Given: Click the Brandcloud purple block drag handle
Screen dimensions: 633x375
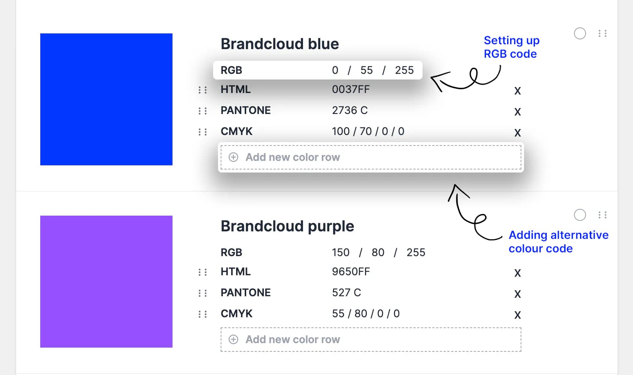Looking at the screenshot, I should click(x=603, y=215).
